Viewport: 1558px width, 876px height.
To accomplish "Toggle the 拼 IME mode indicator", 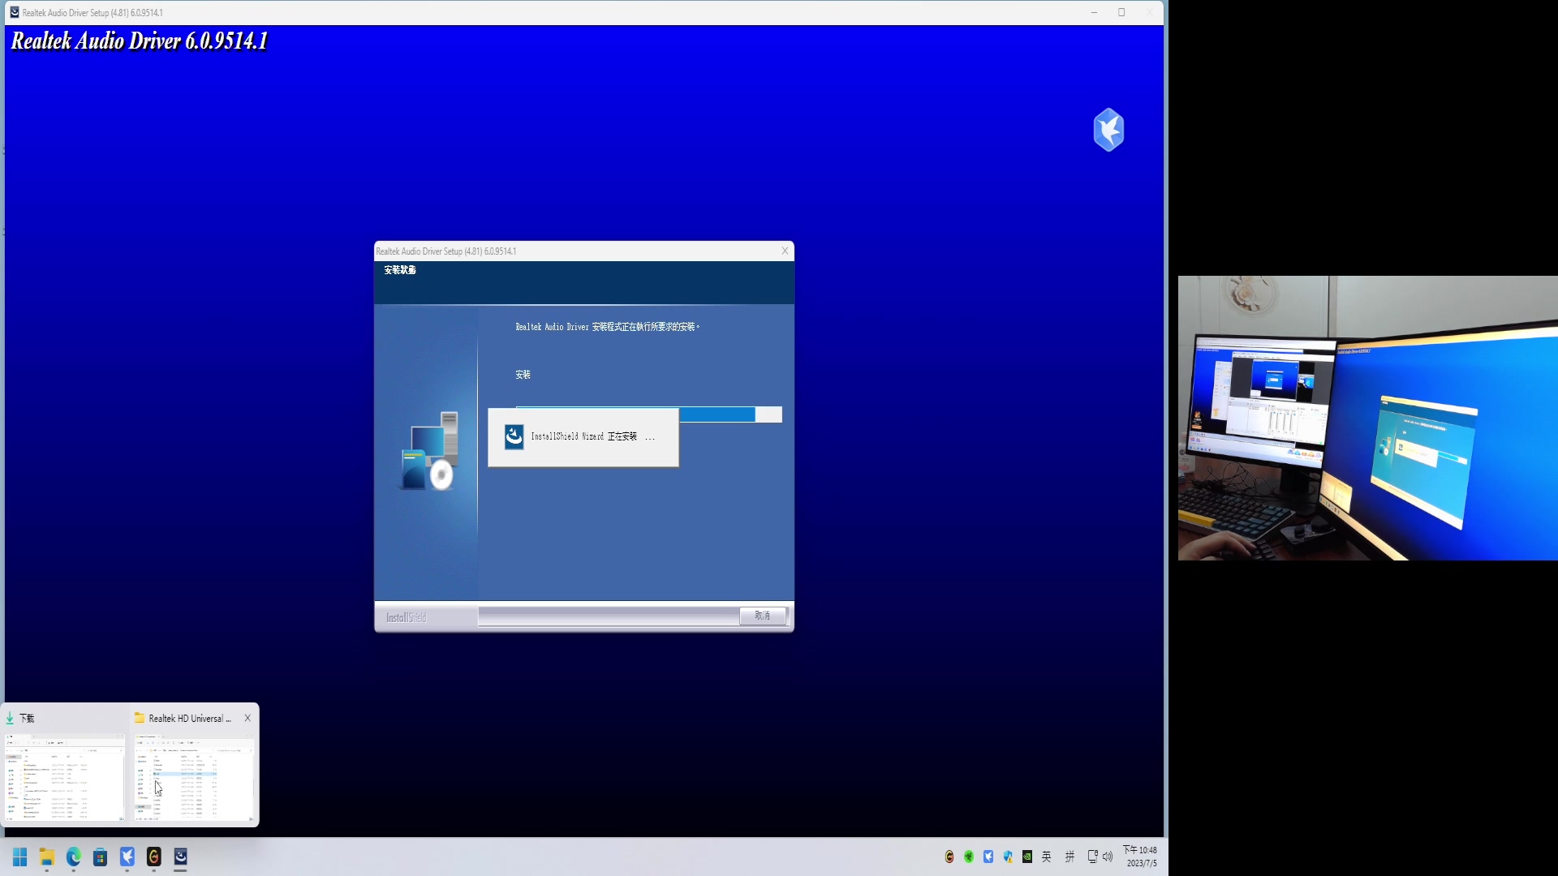I will click(x=1070, y=857).
